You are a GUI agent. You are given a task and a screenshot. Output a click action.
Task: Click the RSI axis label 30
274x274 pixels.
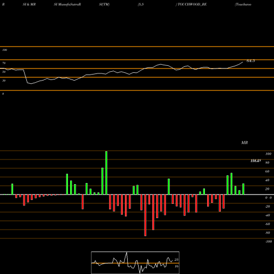point(4,81)
